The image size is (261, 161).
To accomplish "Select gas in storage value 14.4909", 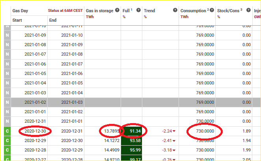I will 112,150.
